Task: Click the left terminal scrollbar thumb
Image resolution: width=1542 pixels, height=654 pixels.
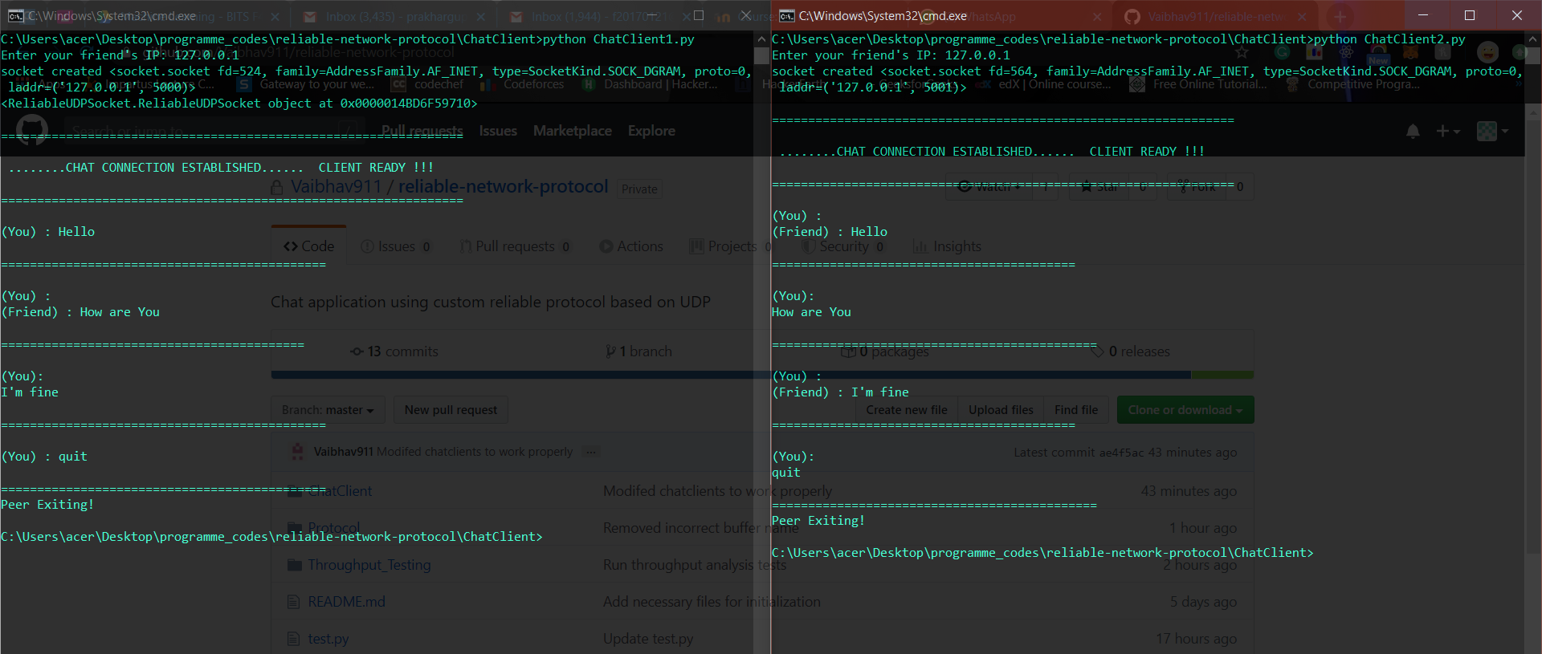Action: [x=761, y=56]
